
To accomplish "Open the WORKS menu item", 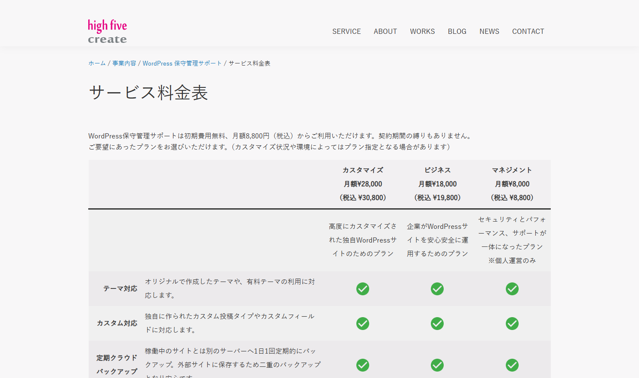I will pyautogui.click(x=422, y=31).
